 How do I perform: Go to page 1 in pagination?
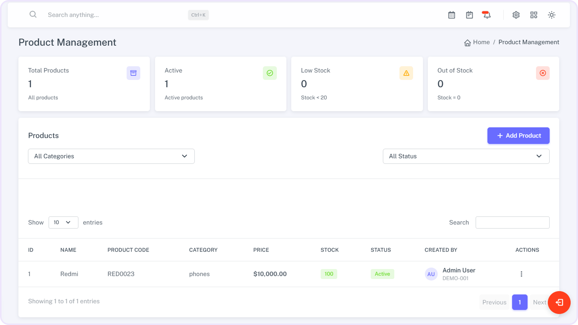coord(519,302)
